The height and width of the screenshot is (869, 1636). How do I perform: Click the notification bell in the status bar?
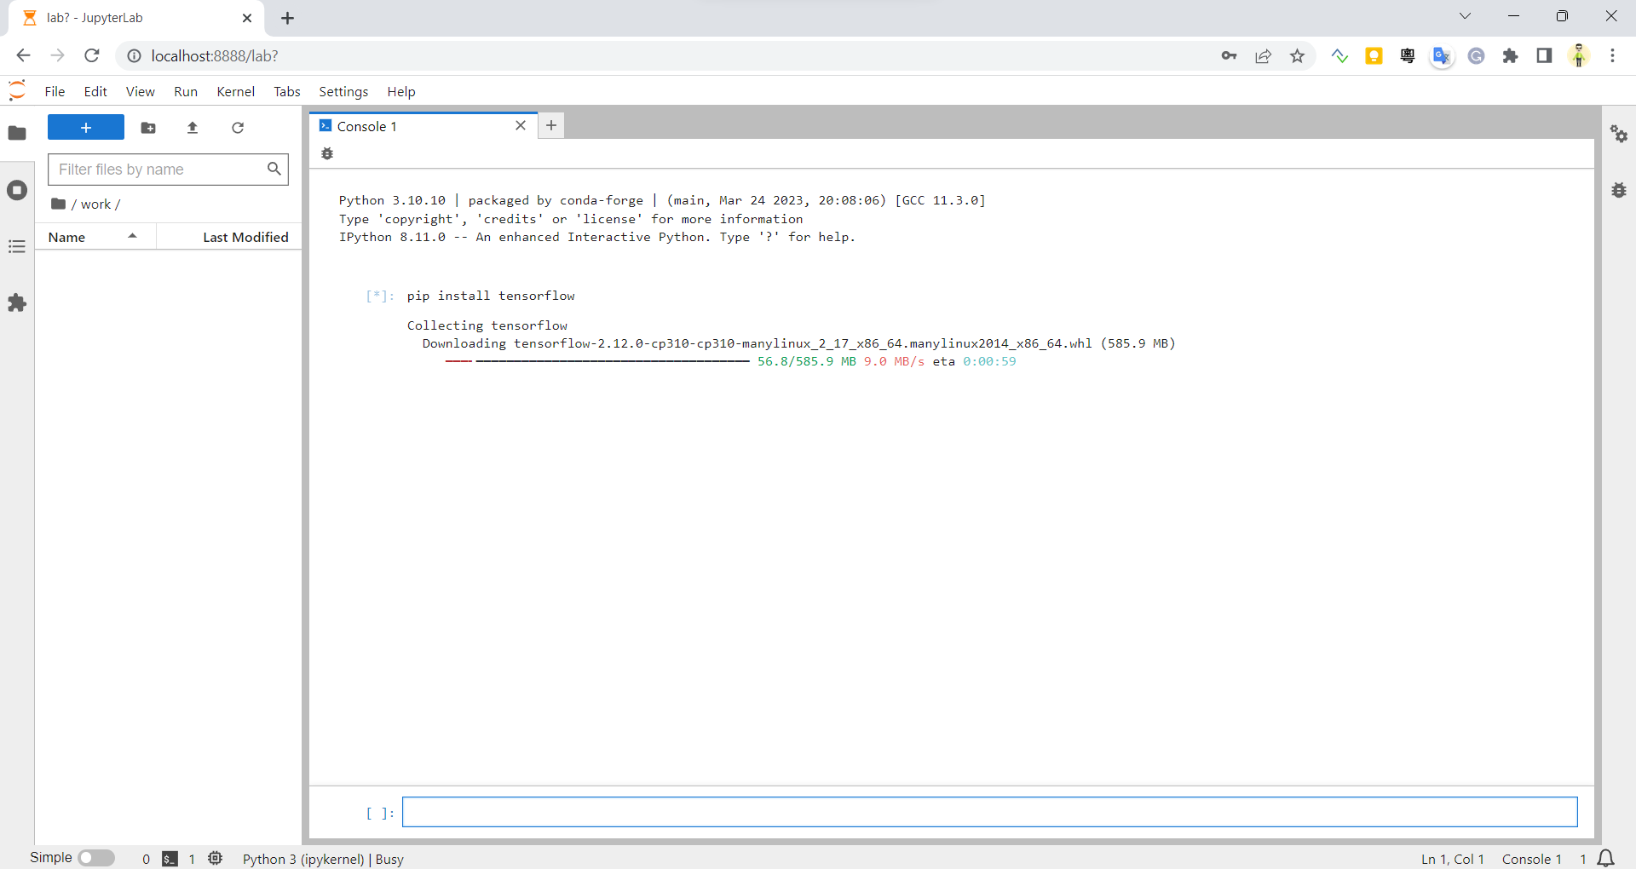click(x=1605, y=859)
